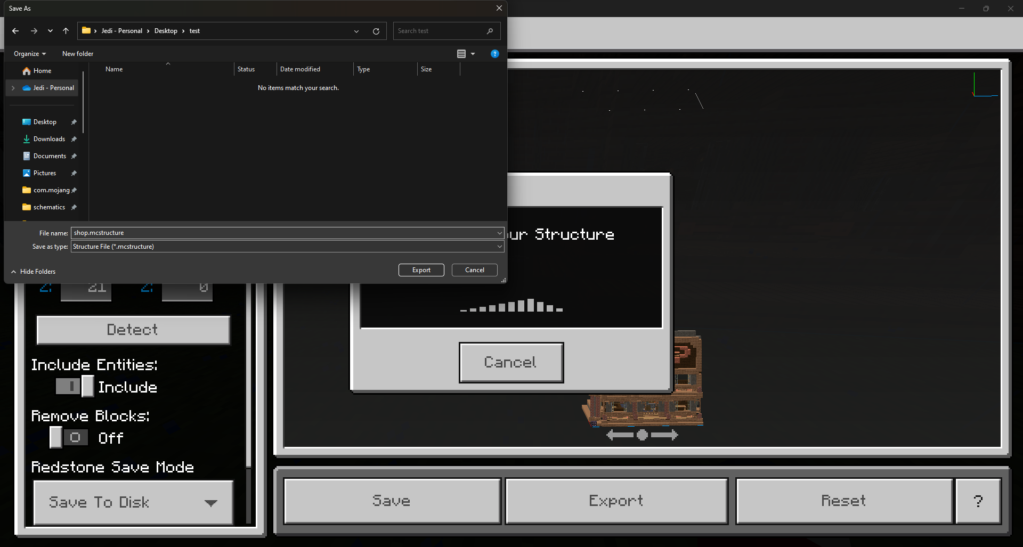Expand the Jedi - Personal tree node
Image resolution: width=1023 pixels, height=547 pixels.
[13, 88]
